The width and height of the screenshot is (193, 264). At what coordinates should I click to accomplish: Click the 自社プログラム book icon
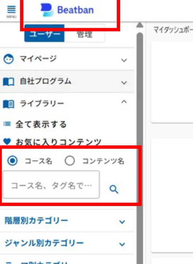(8, 82)
